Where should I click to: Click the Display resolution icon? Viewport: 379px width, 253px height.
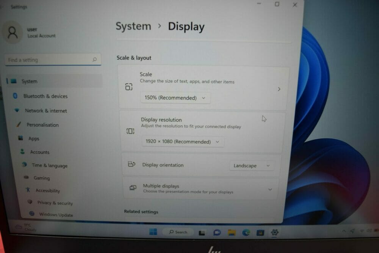(130, 131)
